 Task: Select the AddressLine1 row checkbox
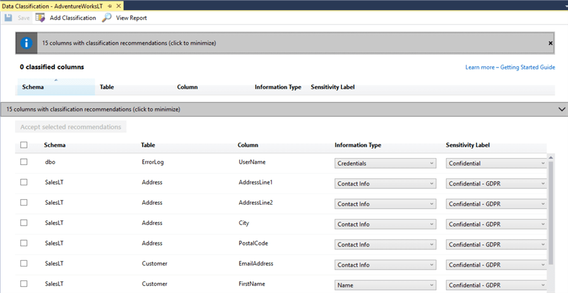[x=24, y=182]
